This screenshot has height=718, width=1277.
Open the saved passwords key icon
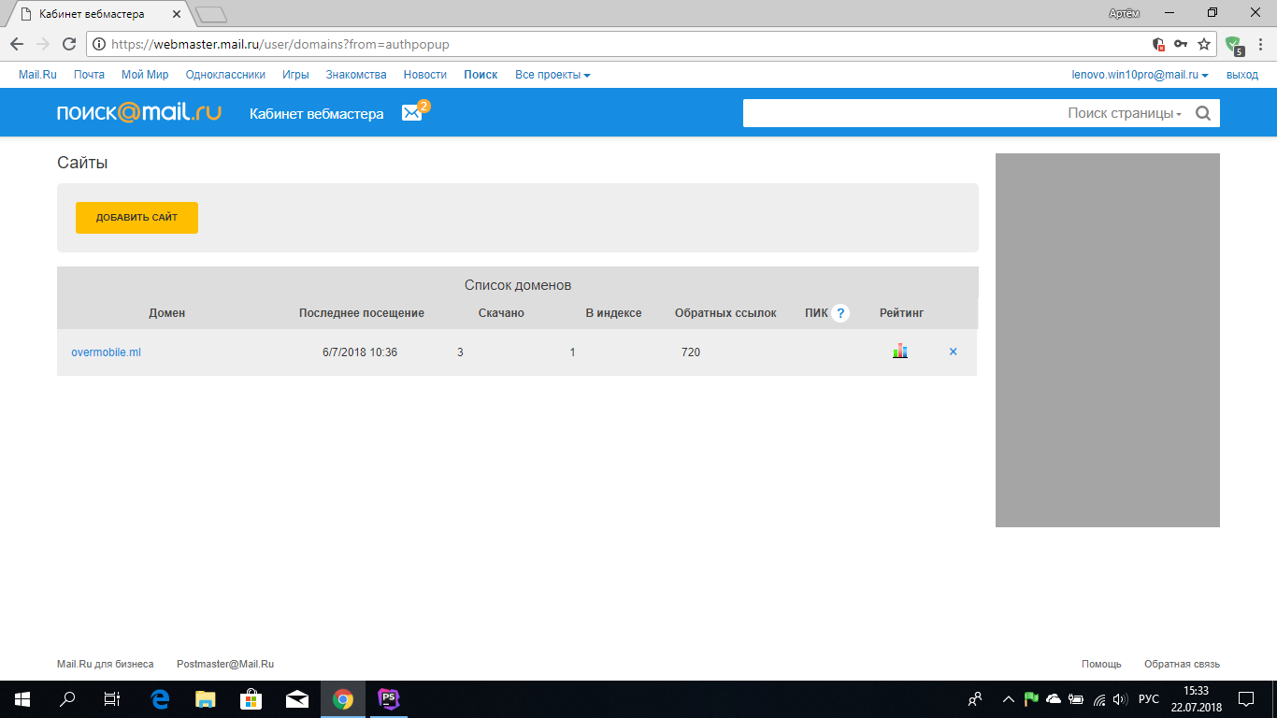(x=1181, y=44)
